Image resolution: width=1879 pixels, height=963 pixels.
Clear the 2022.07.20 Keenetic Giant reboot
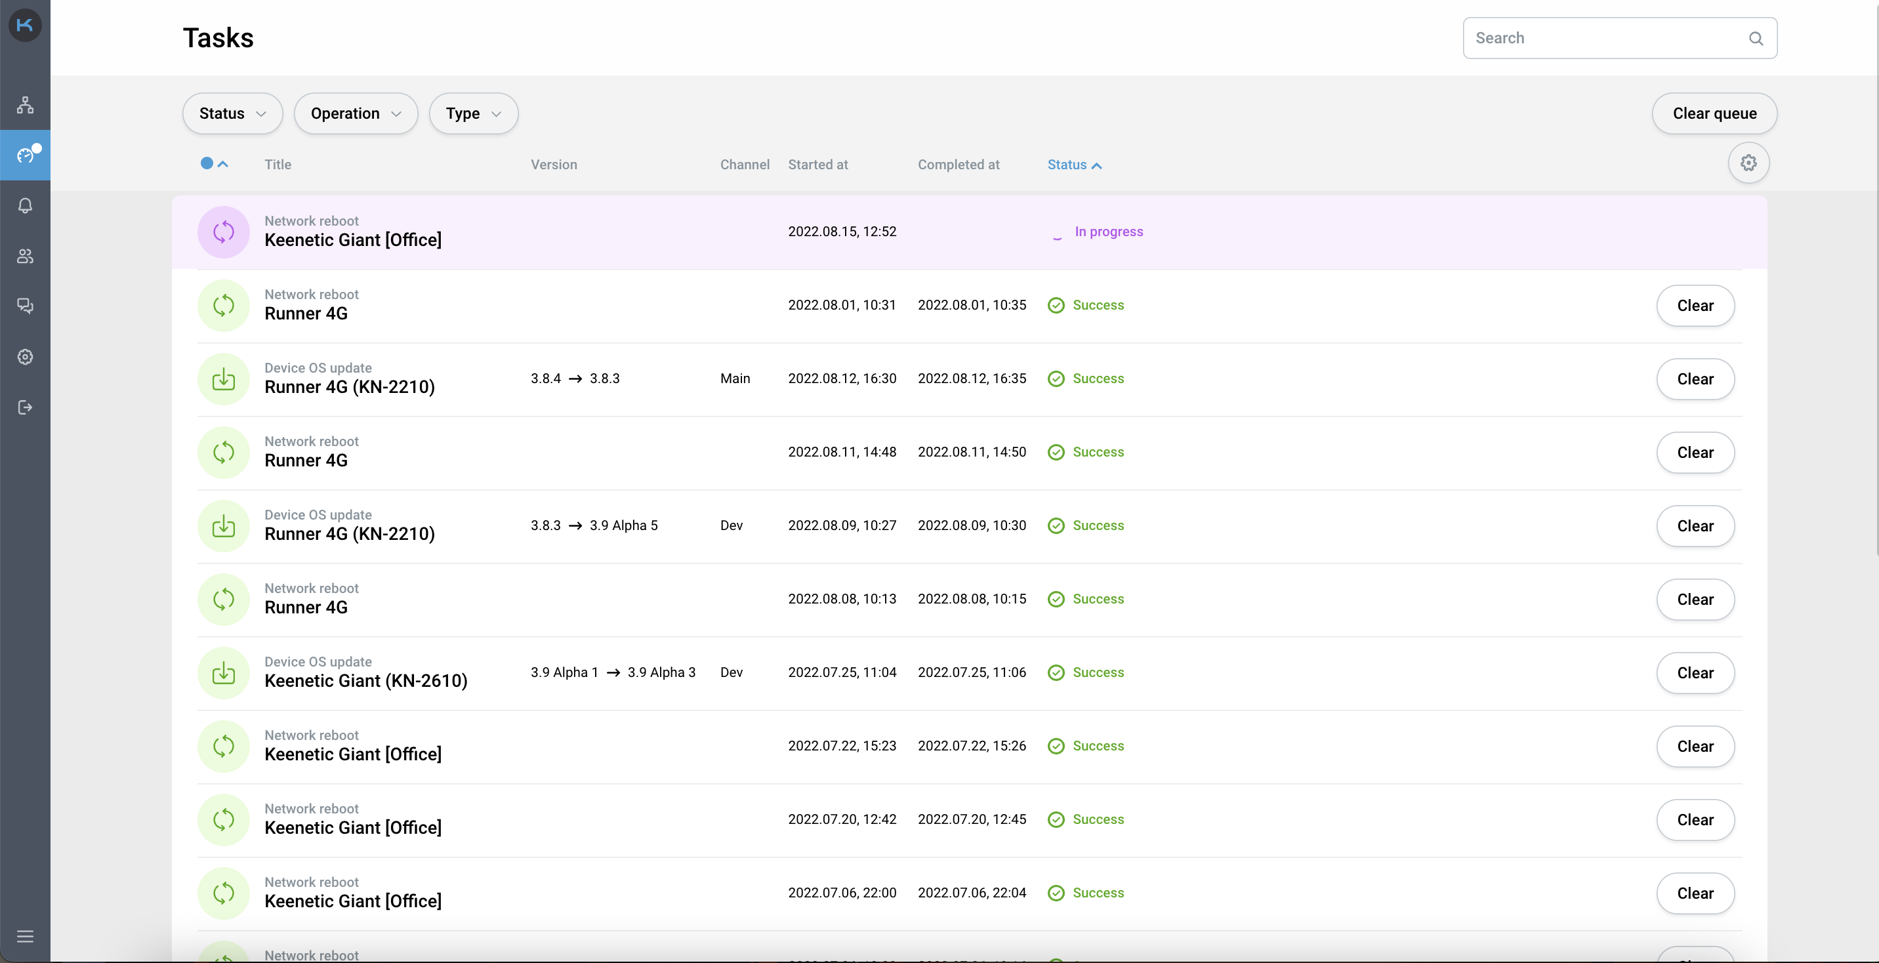pyautogui.click(x=1695, y=820)
